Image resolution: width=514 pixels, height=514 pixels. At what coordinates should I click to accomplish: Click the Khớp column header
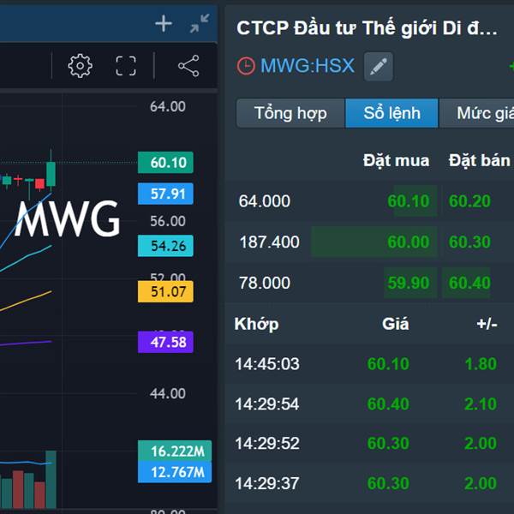(x=256, y=324)
